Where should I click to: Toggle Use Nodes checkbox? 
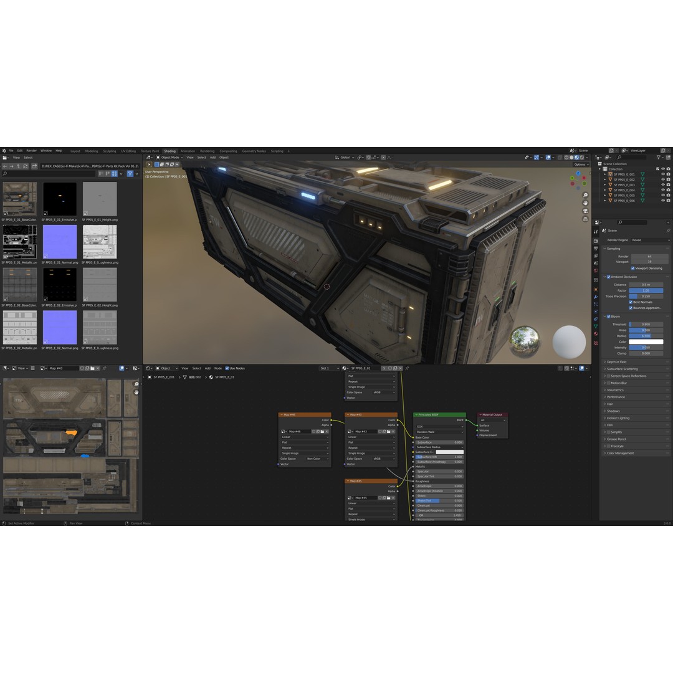[227, 368]
